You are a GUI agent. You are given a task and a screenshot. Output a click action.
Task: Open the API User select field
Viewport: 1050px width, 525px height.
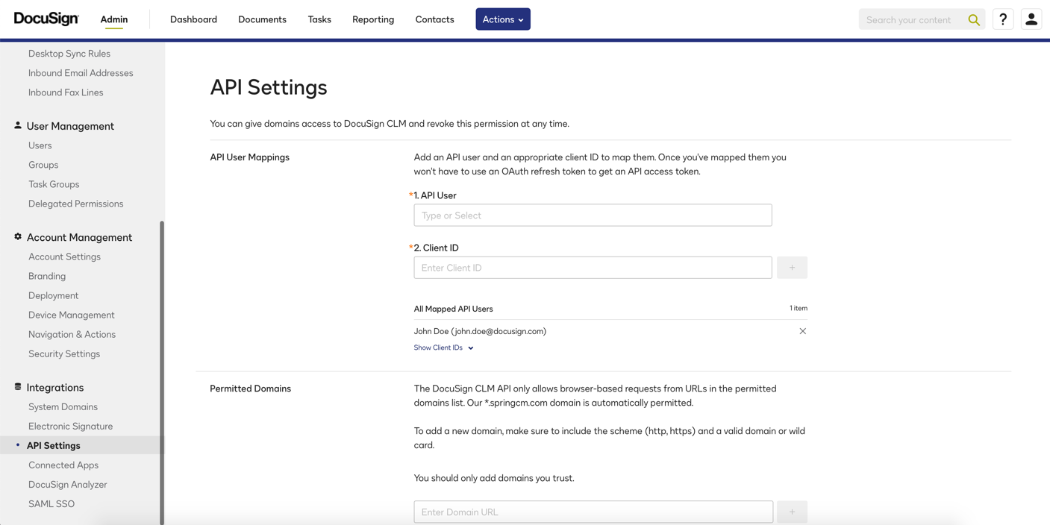point(593,216)
